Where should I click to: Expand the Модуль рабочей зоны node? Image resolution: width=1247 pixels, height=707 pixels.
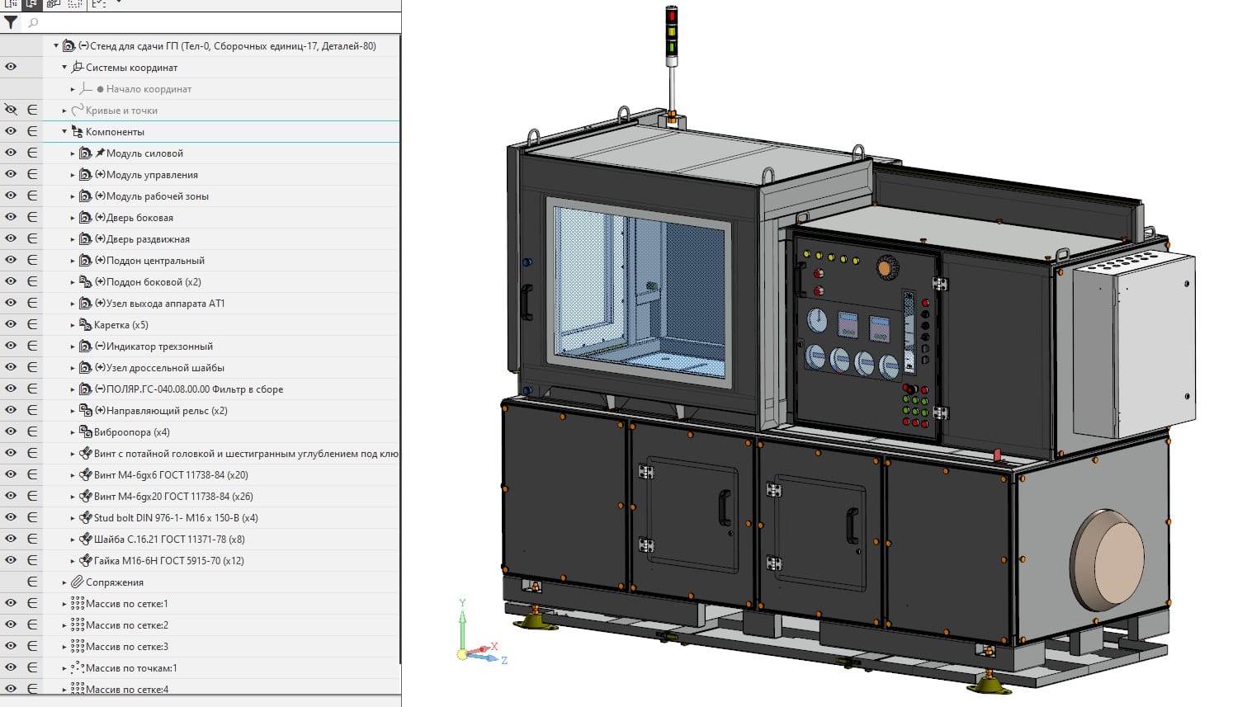tap(73, 196)
